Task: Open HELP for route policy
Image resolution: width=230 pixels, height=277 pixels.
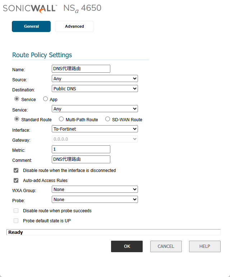Action: tap(205, 246)
